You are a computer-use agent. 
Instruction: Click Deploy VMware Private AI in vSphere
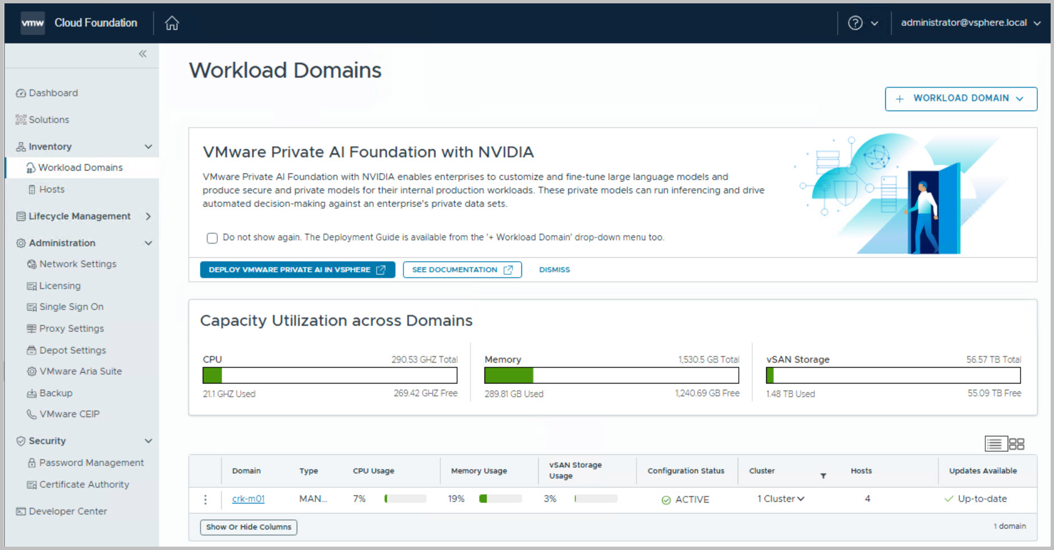point(297,269)
